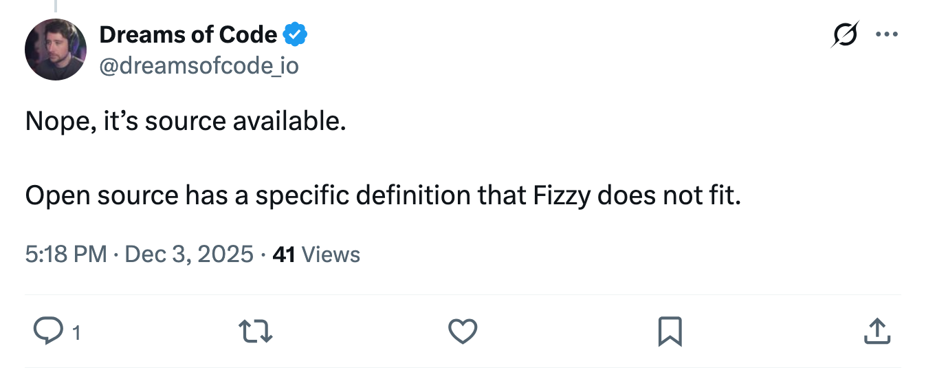
Task: Like the tweet with the heart icon
Action: click(463, 332)
